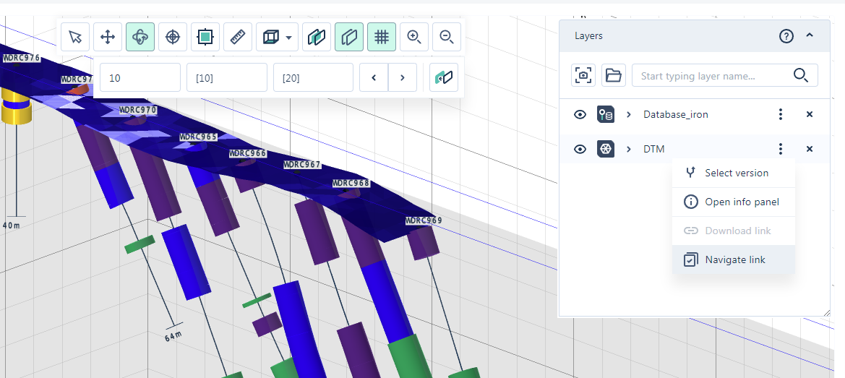Screen dimensions: 845x378
Task: Expand the Database_iron layer tree
Action: (629, 114)
